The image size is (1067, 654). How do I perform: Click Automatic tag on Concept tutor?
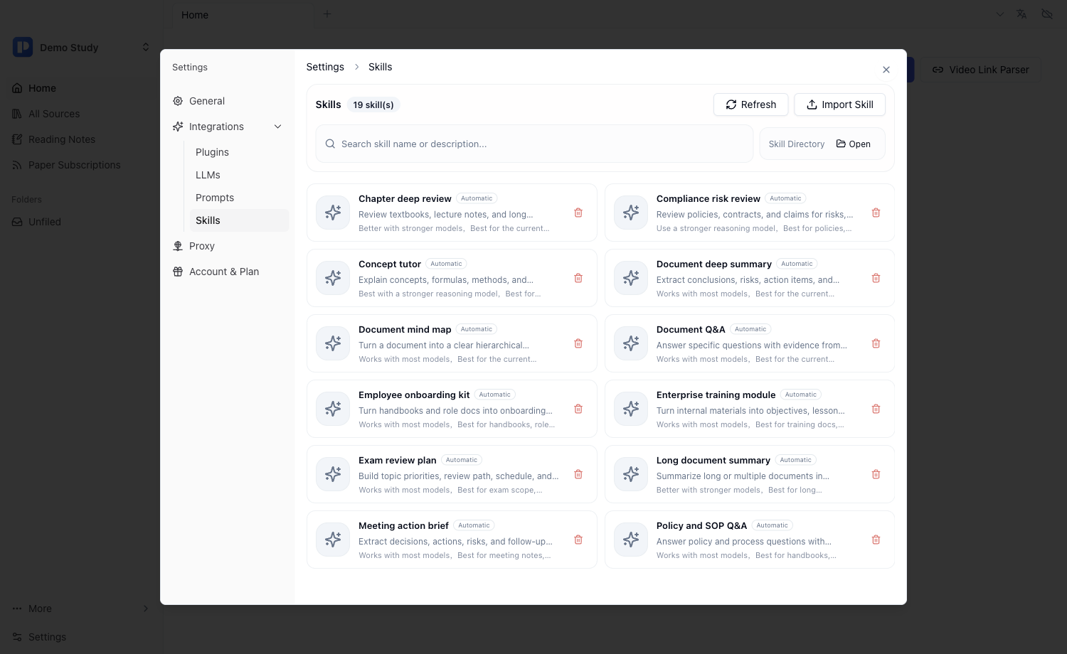click(x=446, y=264)
